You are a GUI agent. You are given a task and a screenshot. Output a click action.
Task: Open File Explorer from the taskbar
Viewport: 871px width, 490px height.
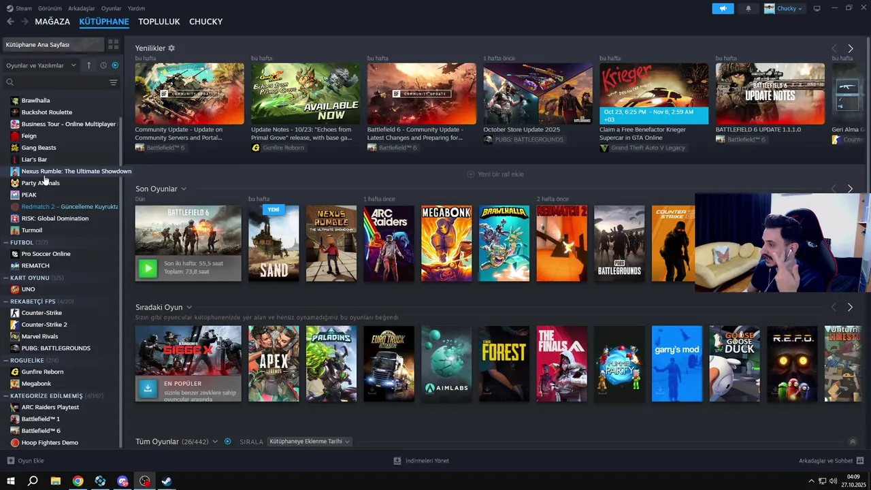[55, 481]
